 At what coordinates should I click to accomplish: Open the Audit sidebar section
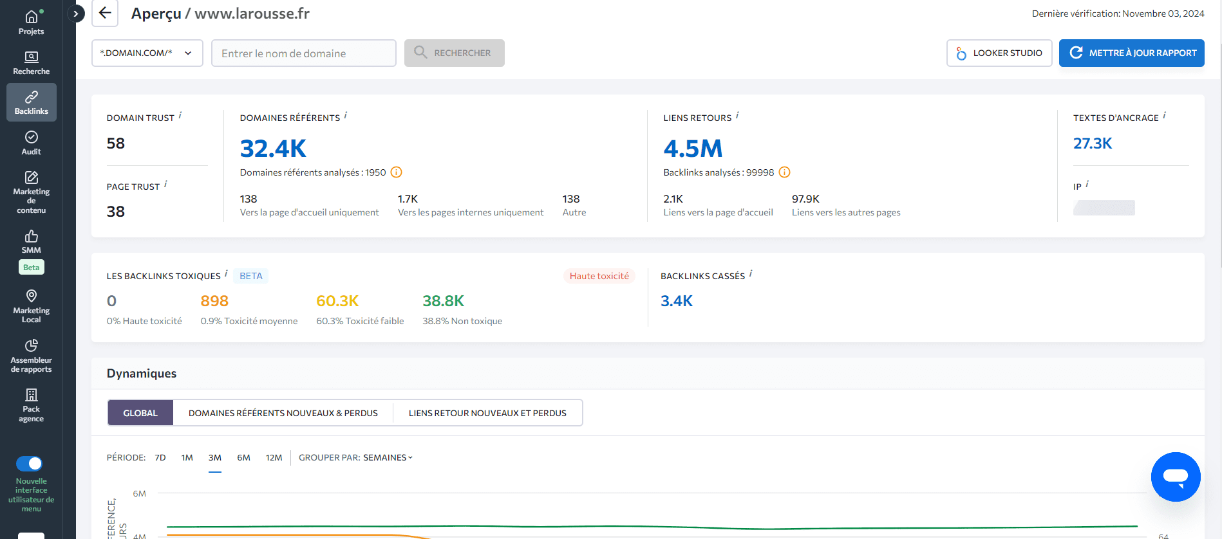pos(31,143)
